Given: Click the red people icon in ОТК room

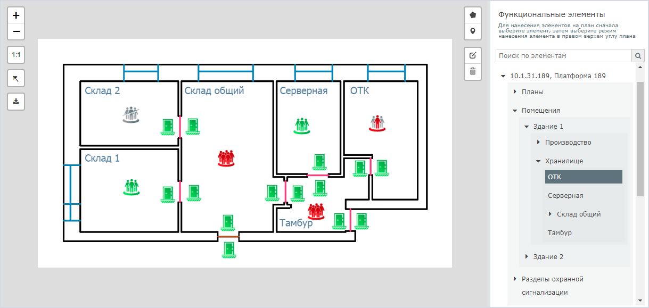Looking at the screenshot, I should click(x=377, y=123).
